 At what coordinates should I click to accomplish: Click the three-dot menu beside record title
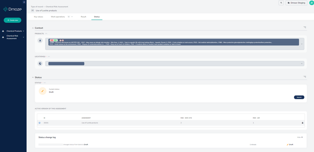point(32,10)
